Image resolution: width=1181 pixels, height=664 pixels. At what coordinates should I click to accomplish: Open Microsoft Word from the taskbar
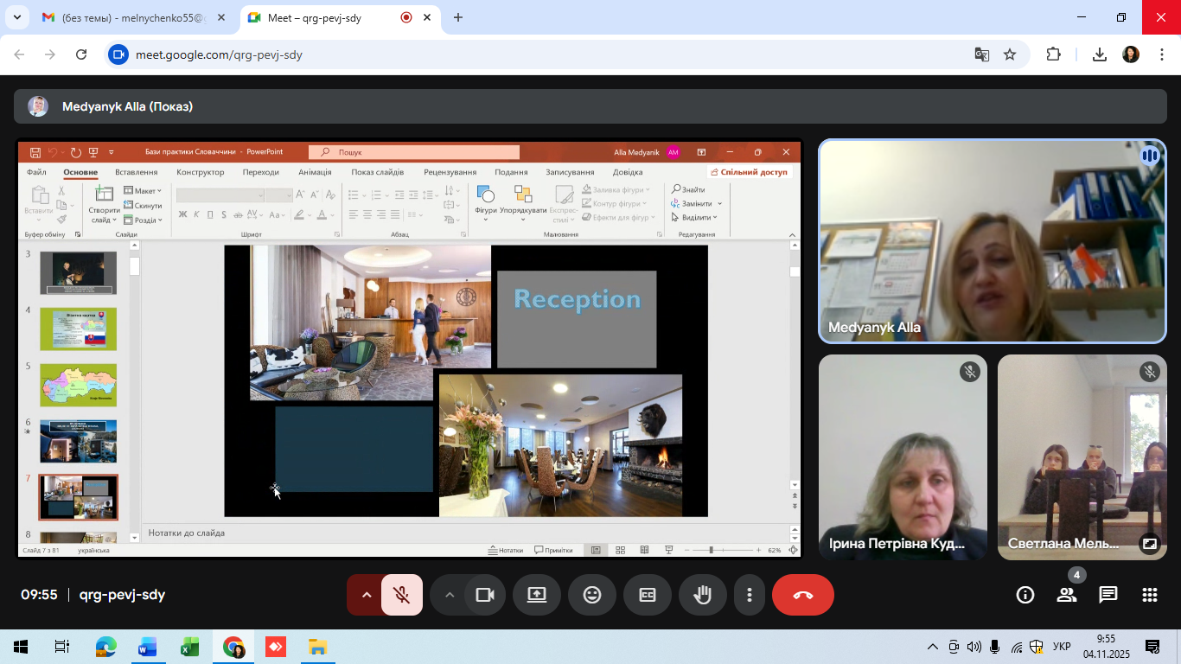pos(147,647)
